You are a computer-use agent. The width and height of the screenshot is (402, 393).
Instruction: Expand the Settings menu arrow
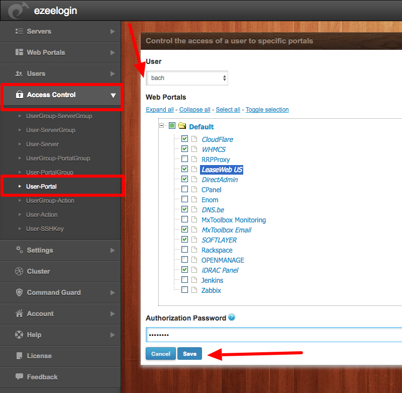point(113,250)
